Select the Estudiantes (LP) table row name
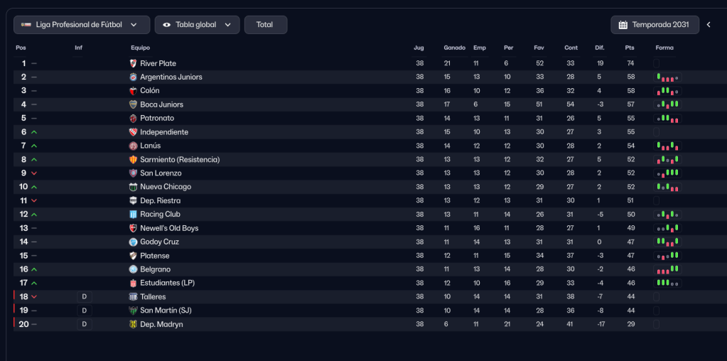The image size is (727, 361). (168, 283)
